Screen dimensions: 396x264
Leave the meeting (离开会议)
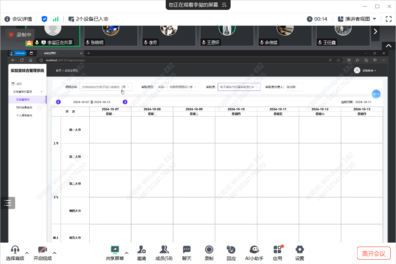(374, 253)
